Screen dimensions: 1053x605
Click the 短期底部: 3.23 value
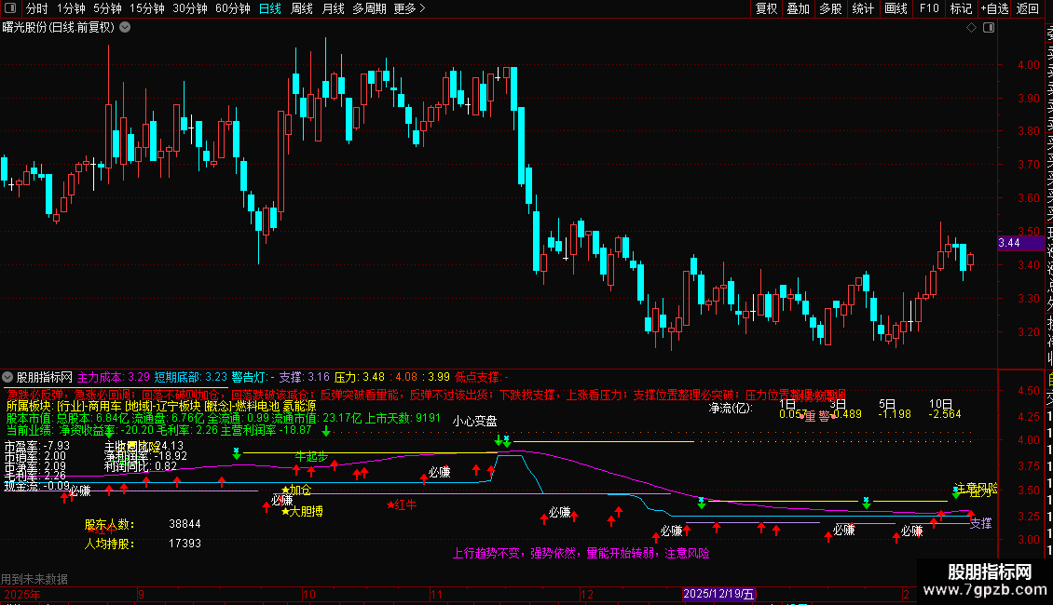pyautogui.click(x=191, y=377)
